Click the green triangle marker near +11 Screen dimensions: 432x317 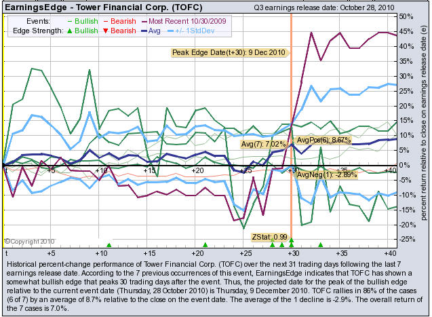coord(109,244)
